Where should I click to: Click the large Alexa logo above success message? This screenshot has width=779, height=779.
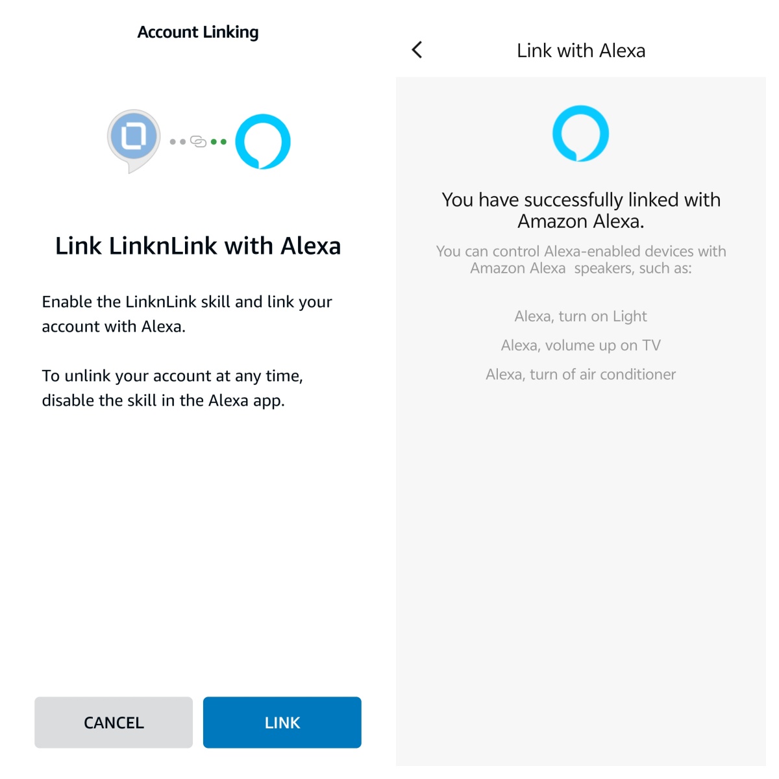pyautogui.click(x=580, y=134)
